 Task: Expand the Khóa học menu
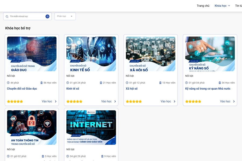(x=222, y=6)
